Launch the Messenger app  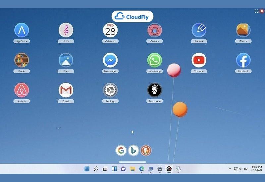click(110, 60)
